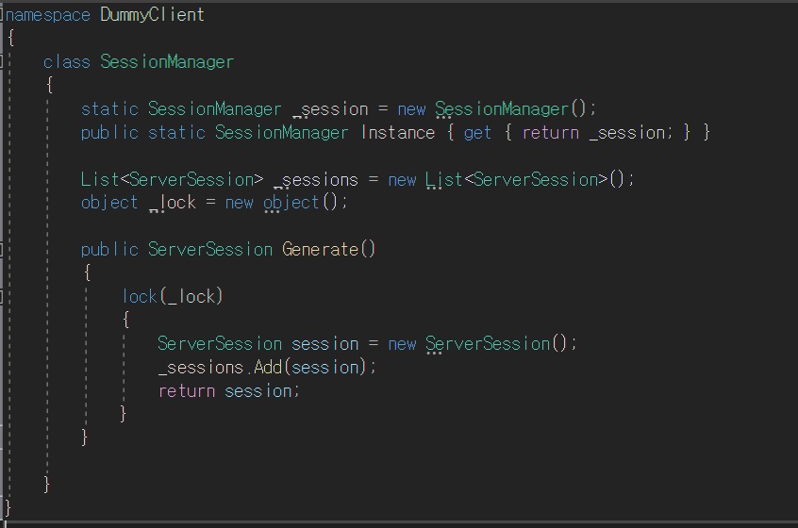Click the 'class' keyword
The width and height of the screenshot is (798, 528).
click(67, 62)
